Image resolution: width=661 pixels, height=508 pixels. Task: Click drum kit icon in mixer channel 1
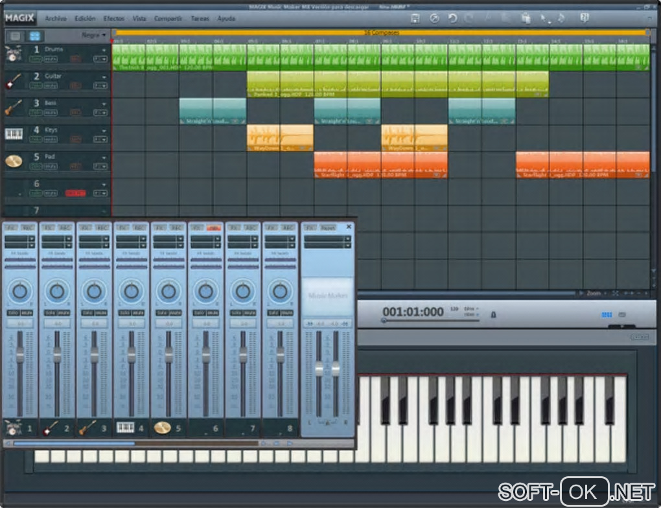[13, 428]
